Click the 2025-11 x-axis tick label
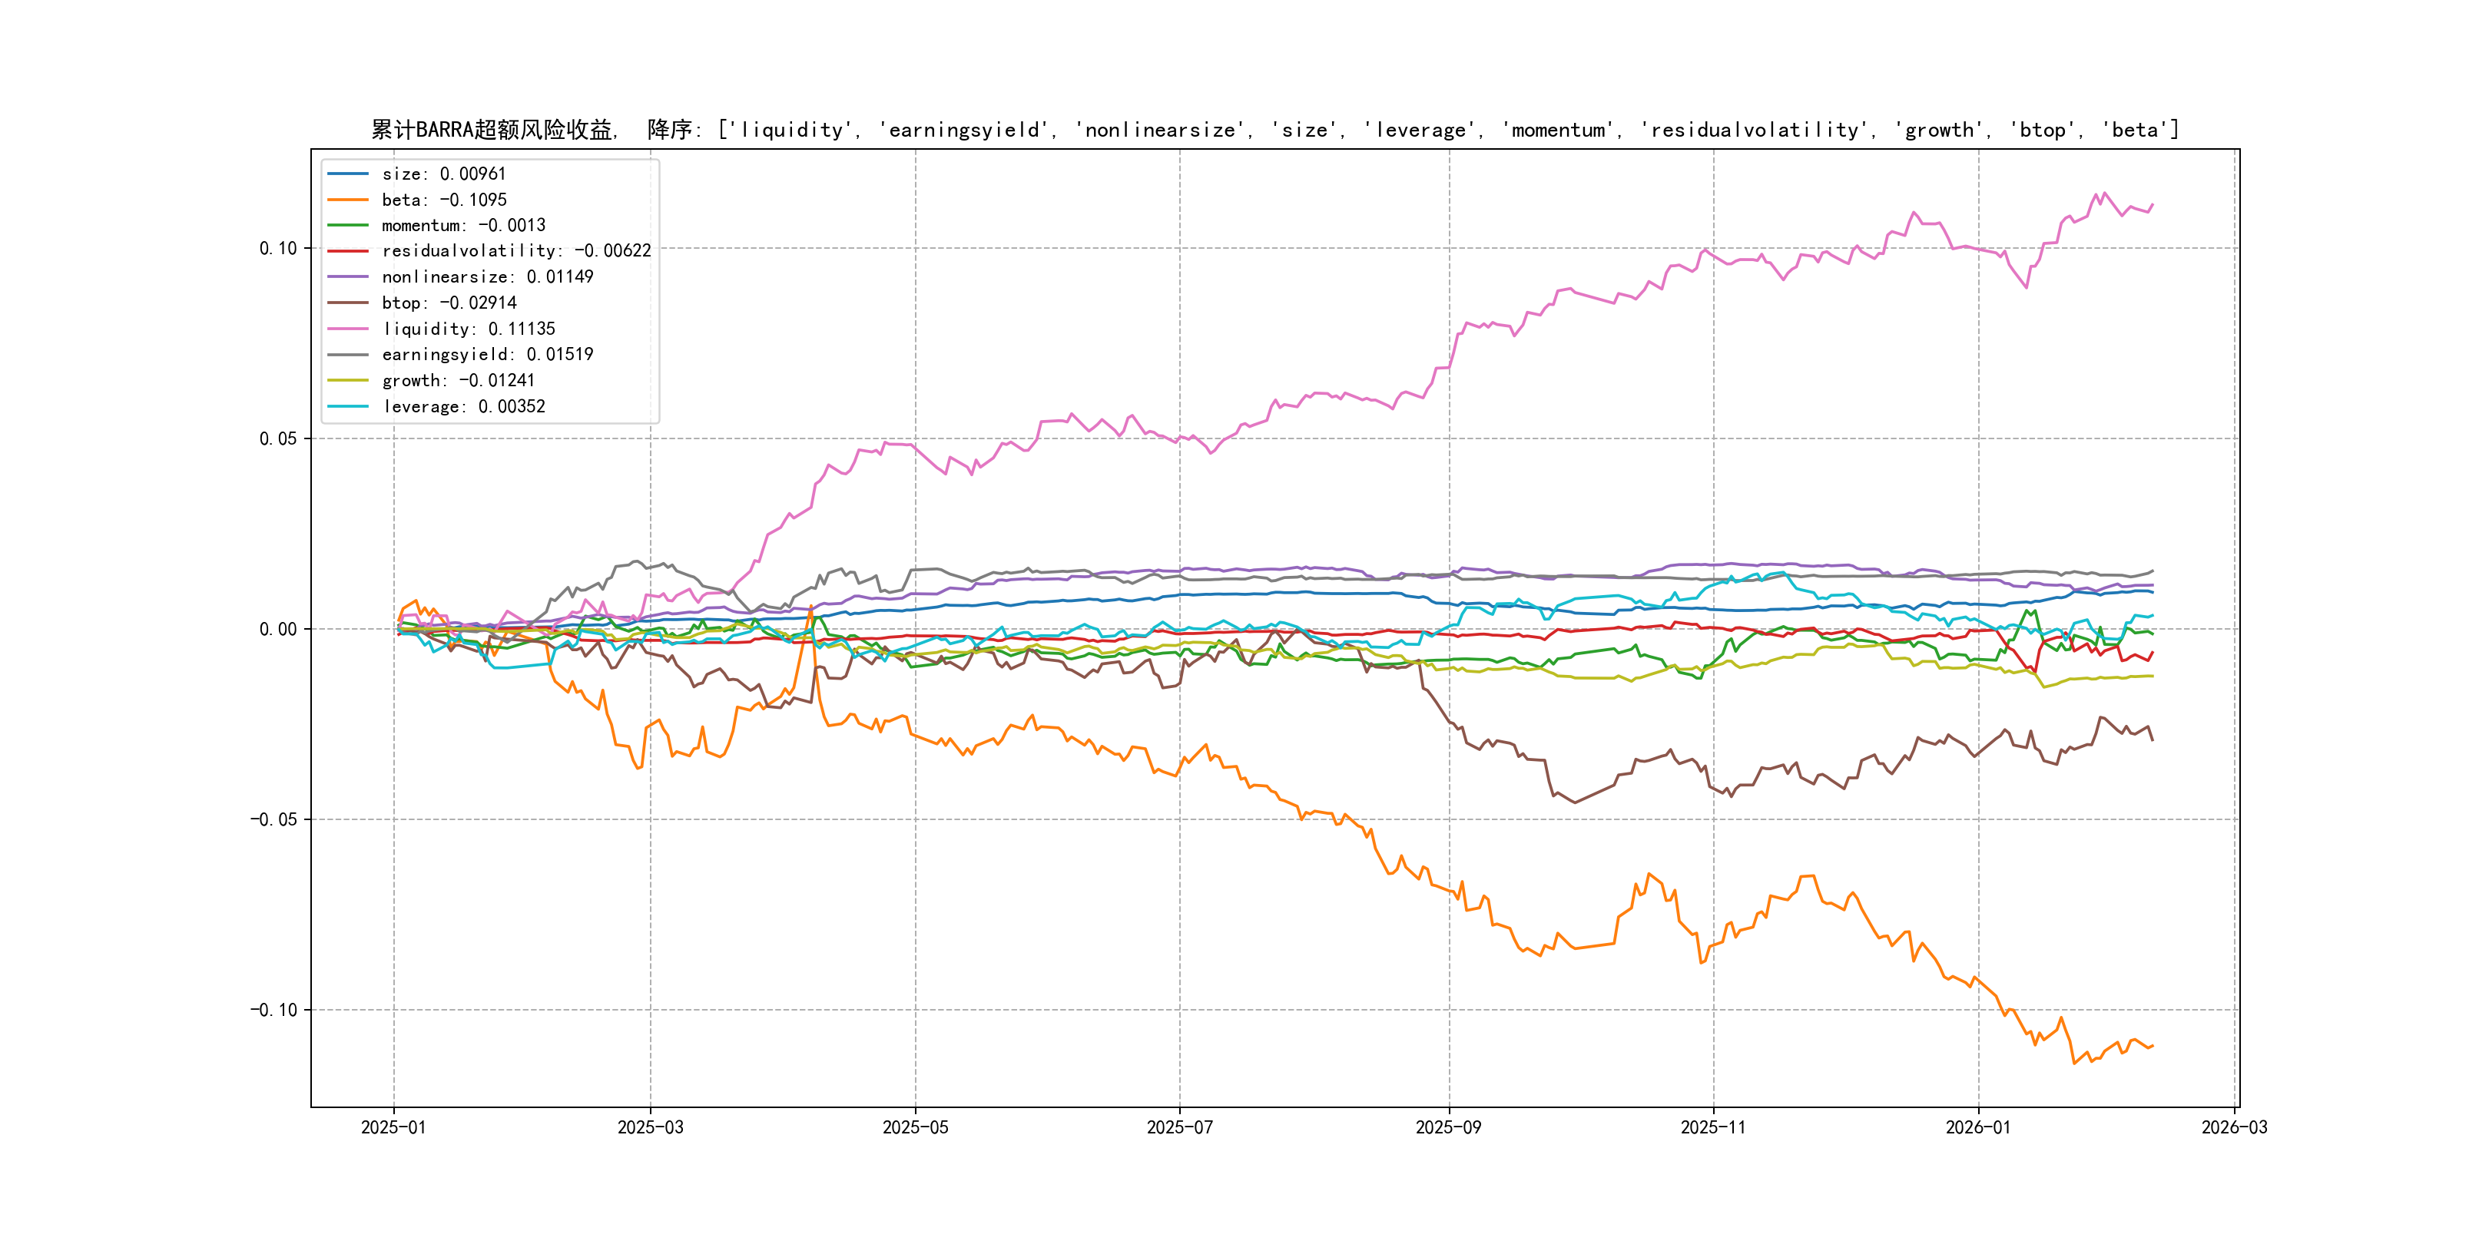The image size is (2489, 1244). [1713, 1127]
